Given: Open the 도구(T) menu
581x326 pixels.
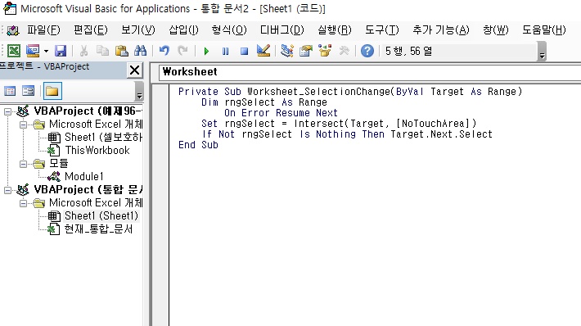Looking at the screenshot, I should tap(382, 29).
